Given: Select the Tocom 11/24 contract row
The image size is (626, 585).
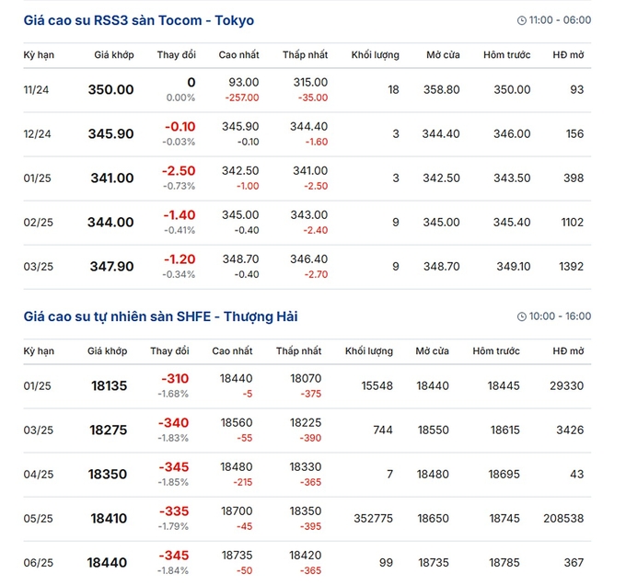Looking at the screenshot, I should (307, 90).
